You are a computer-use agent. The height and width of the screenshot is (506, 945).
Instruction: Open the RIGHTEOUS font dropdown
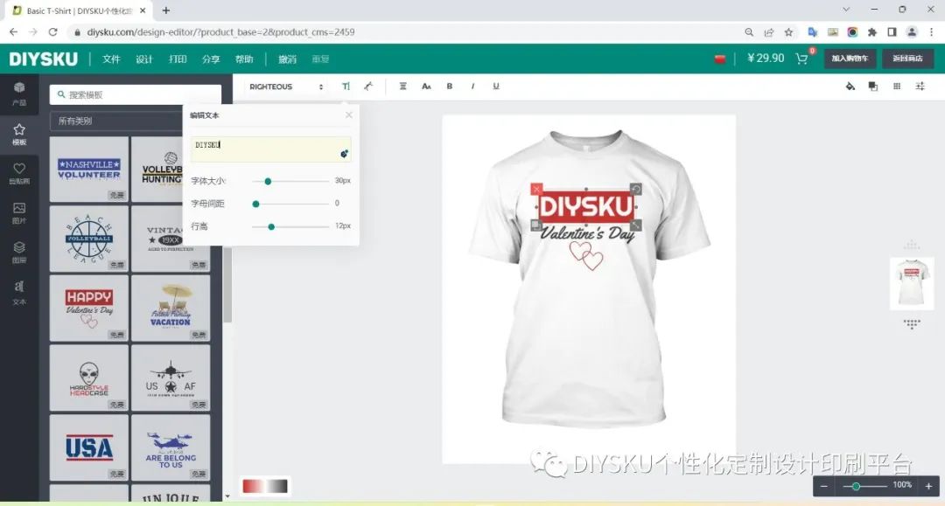pos(285,87)
